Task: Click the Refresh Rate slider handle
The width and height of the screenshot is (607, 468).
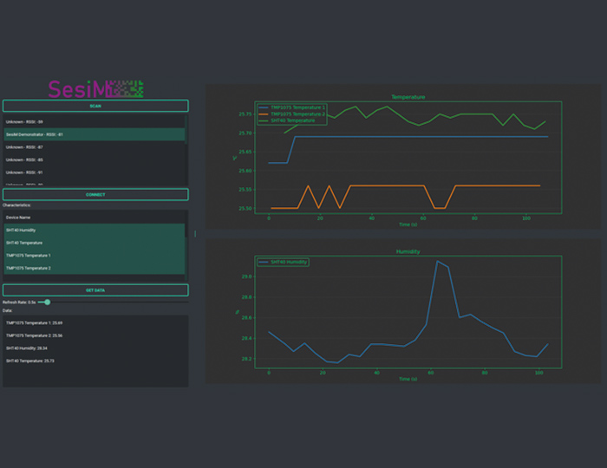Action: [47, 302]
